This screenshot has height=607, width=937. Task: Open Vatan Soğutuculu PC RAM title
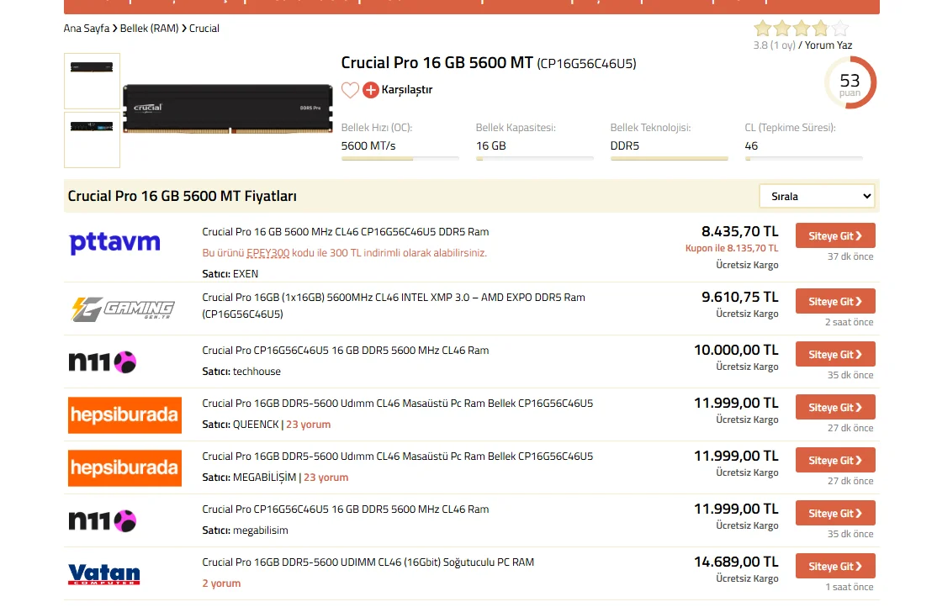[368, 562]
